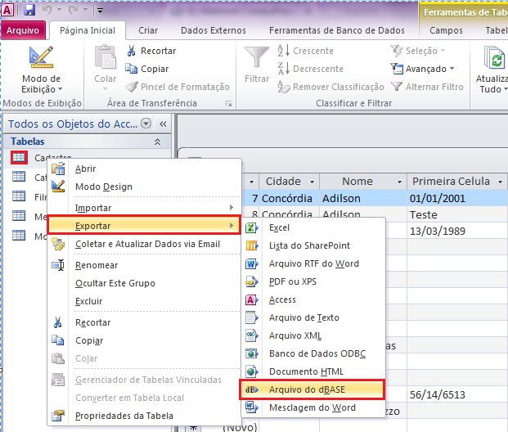The image size is (508, 432).
Task: Collapse the Tabelas group
Action: tap(157, 142)
